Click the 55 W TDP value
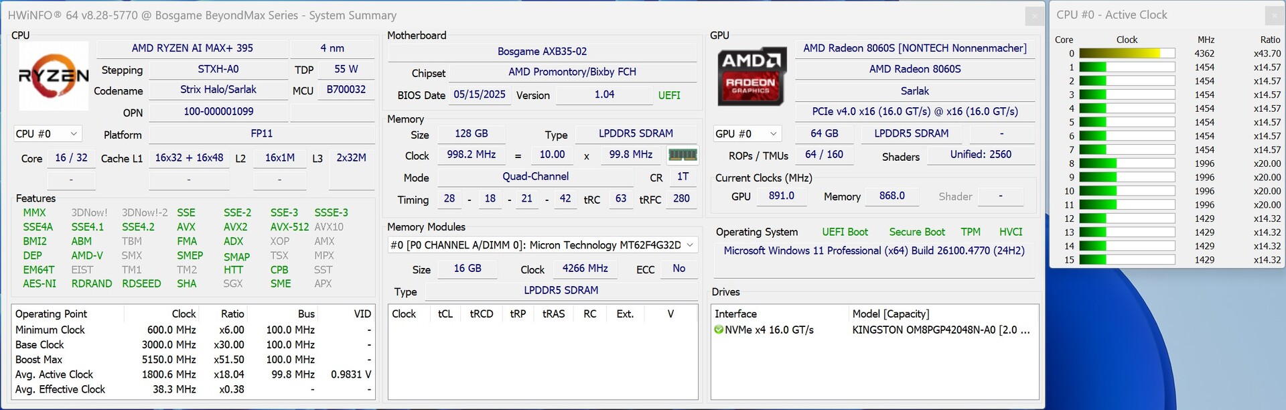The width and height of the screenshot is (1286, 410). (346, 69)
